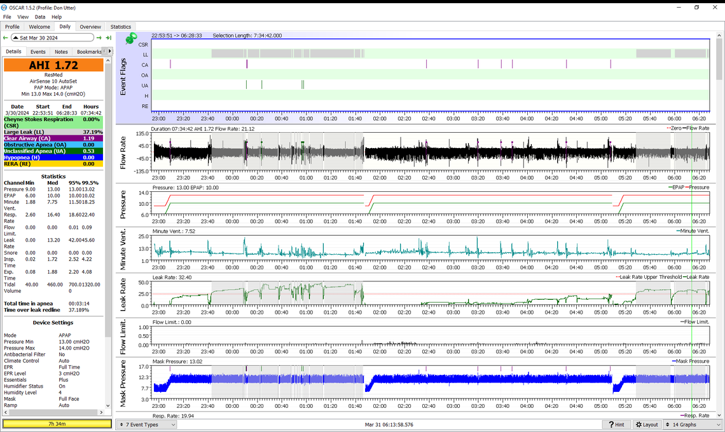Switch to the Statistics tab
The width and height of the screenshot is (725, 432).
point(121,27)
